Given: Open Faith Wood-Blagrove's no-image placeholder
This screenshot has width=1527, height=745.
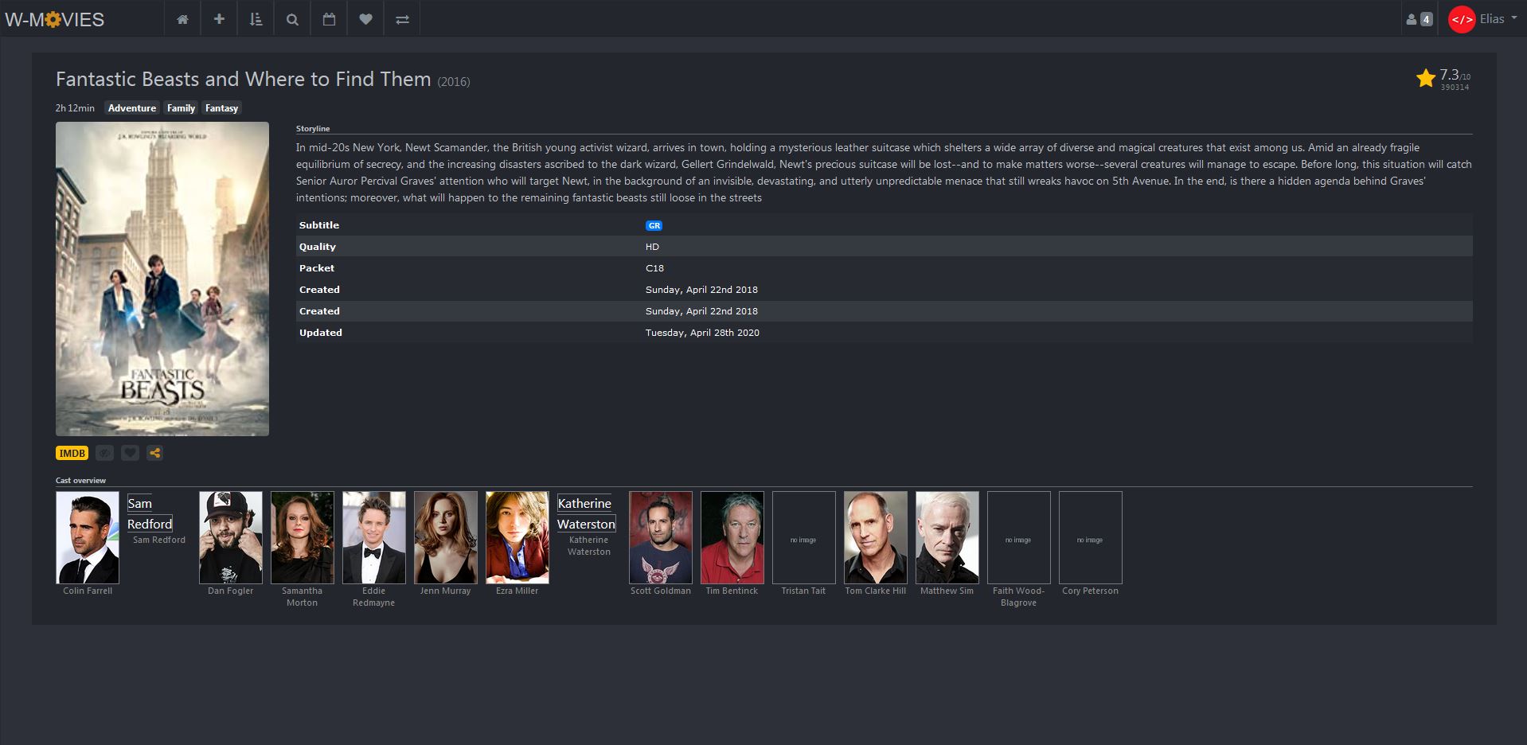Looking at the screenshot, I should click(1019, 537).
